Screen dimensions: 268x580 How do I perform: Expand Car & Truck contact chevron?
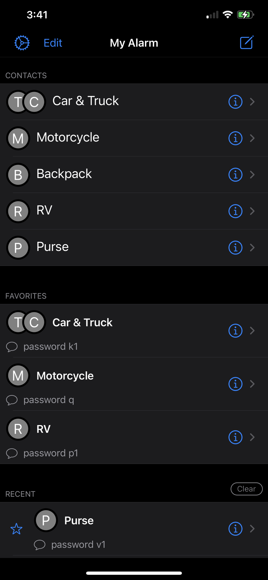click(x=252, y=102)
